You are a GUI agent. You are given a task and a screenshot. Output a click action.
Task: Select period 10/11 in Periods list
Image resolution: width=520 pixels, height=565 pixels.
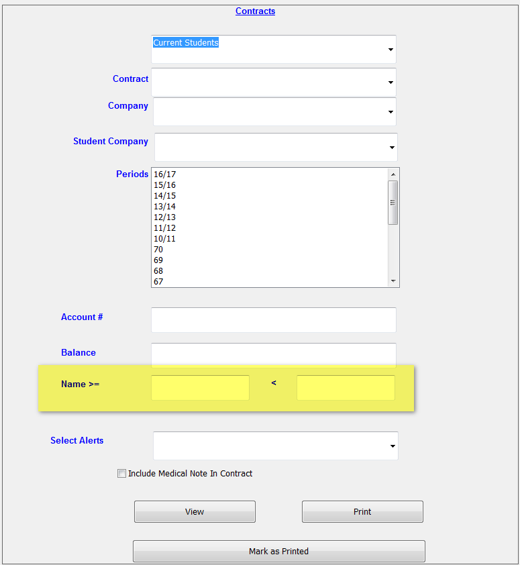[x=165, y=239]
